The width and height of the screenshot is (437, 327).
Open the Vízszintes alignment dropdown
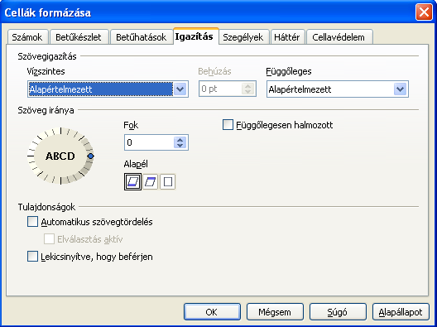pos(108,89)
